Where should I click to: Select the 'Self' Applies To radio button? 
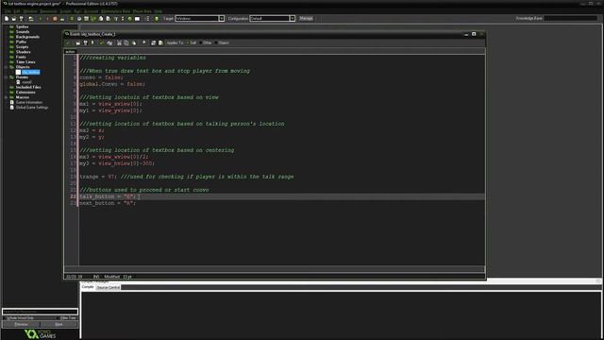point(187,42)
